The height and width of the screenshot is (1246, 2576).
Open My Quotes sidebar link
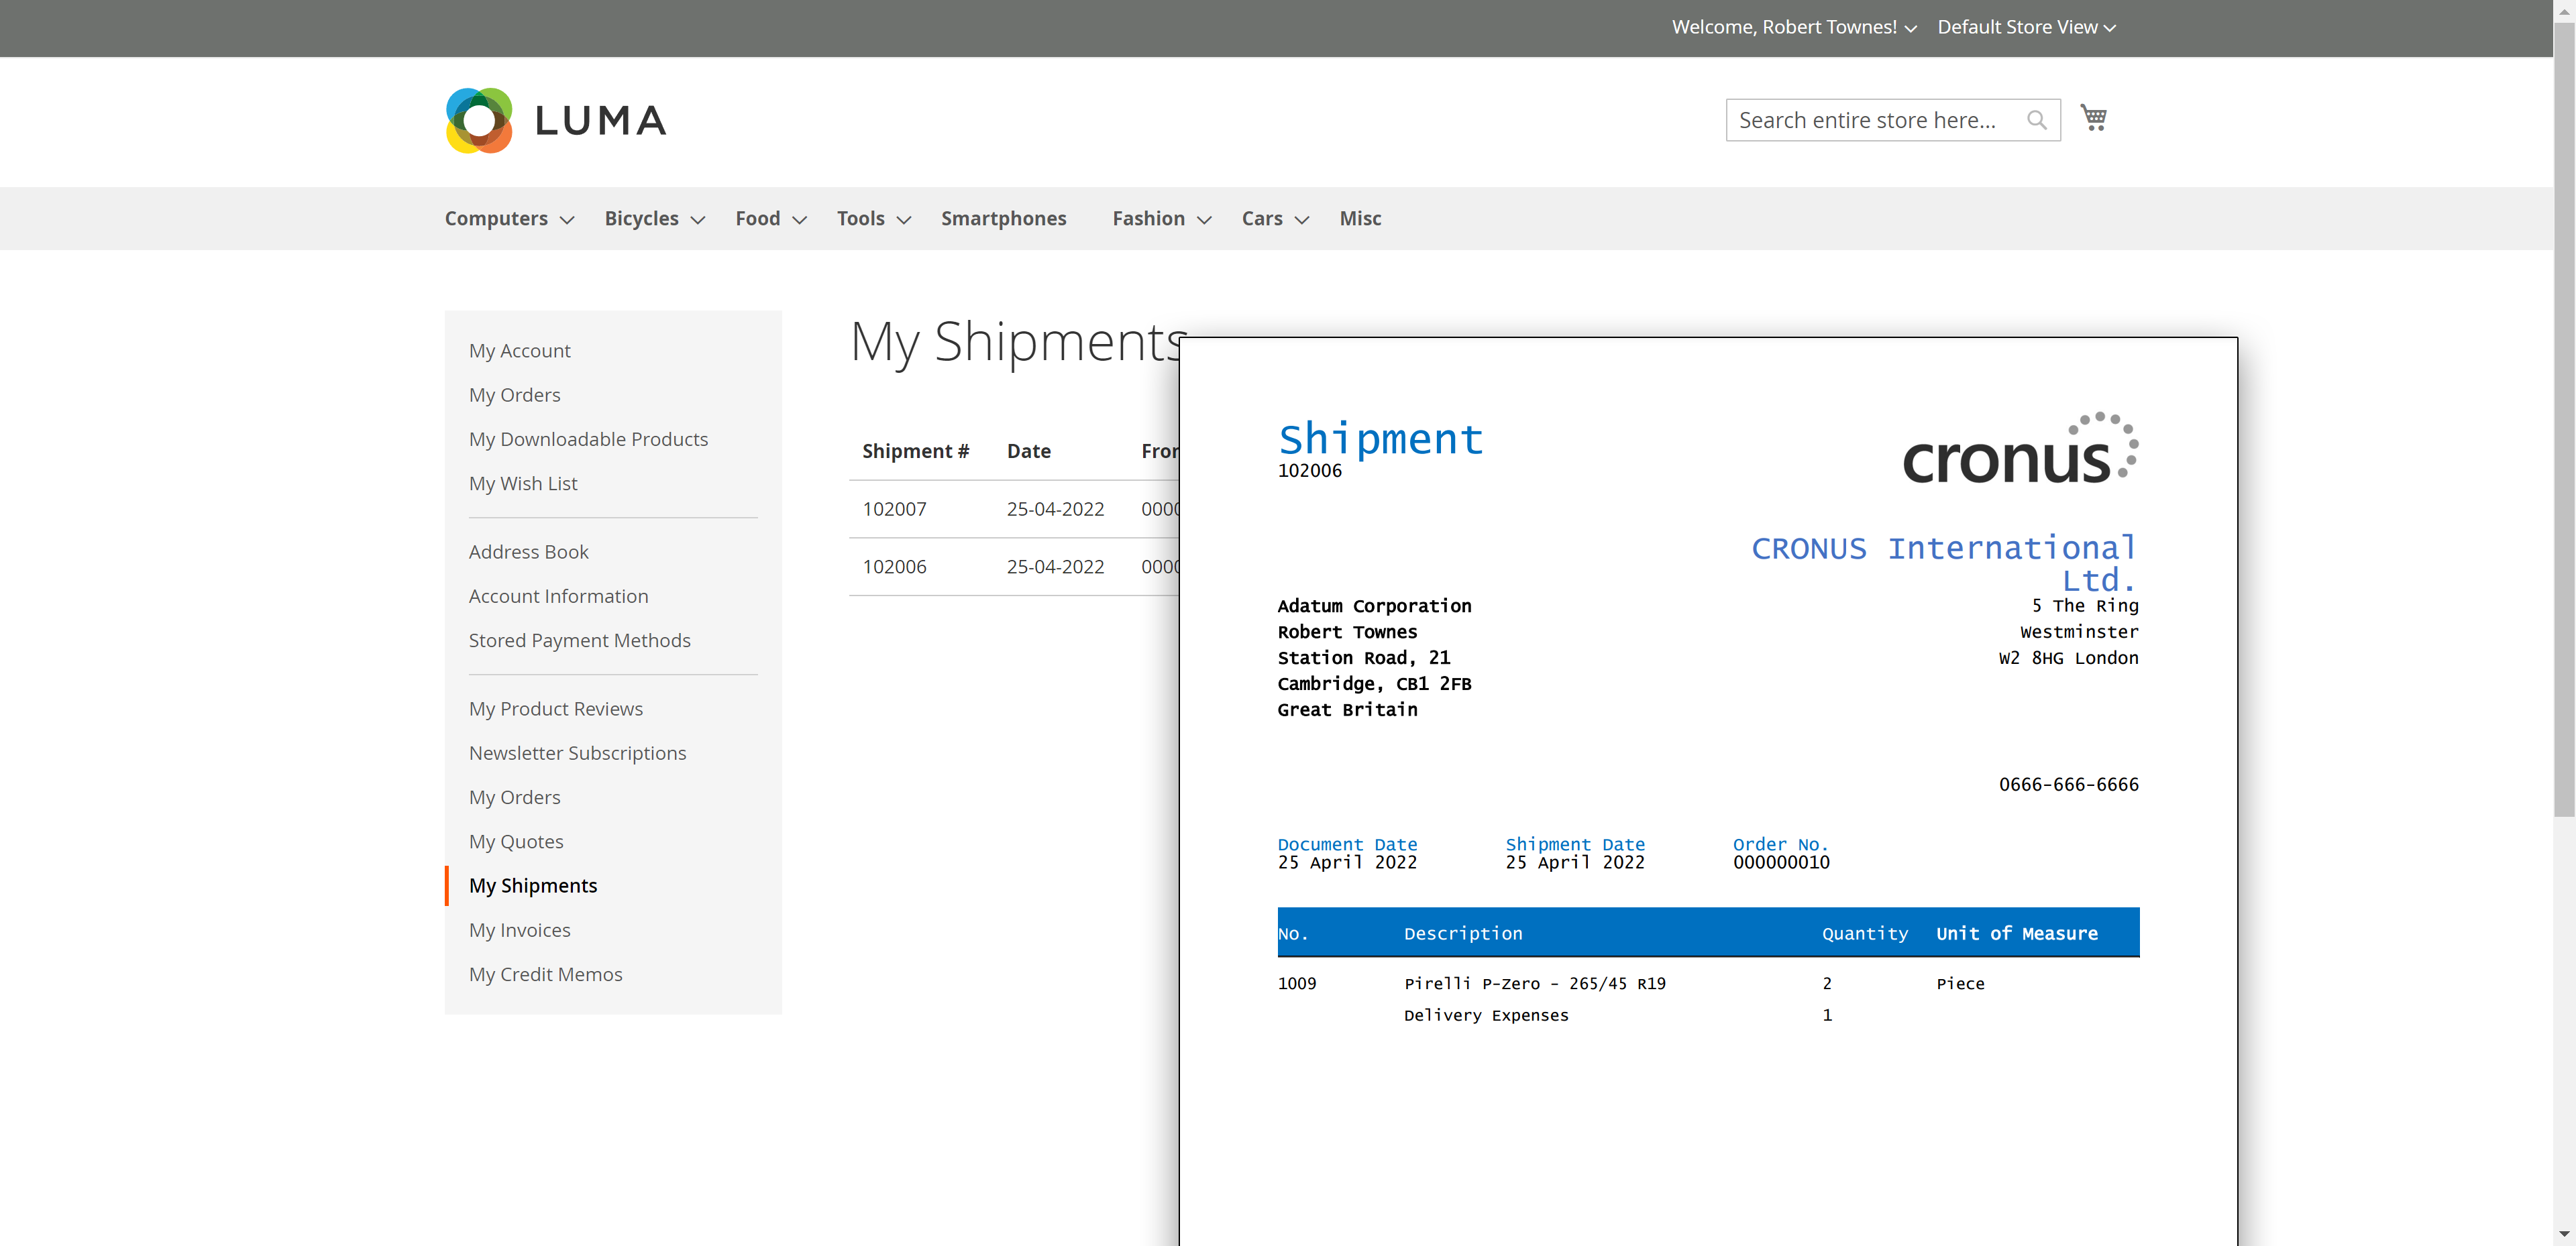click(516, 841)
